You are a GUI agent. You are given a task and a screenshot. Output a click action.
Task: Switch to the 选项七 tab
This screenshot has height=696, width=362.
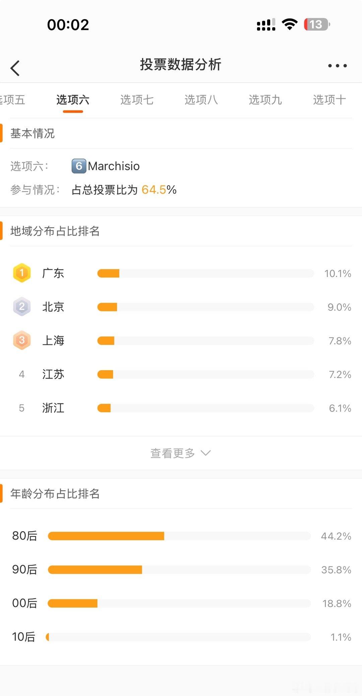click(137, 100)
